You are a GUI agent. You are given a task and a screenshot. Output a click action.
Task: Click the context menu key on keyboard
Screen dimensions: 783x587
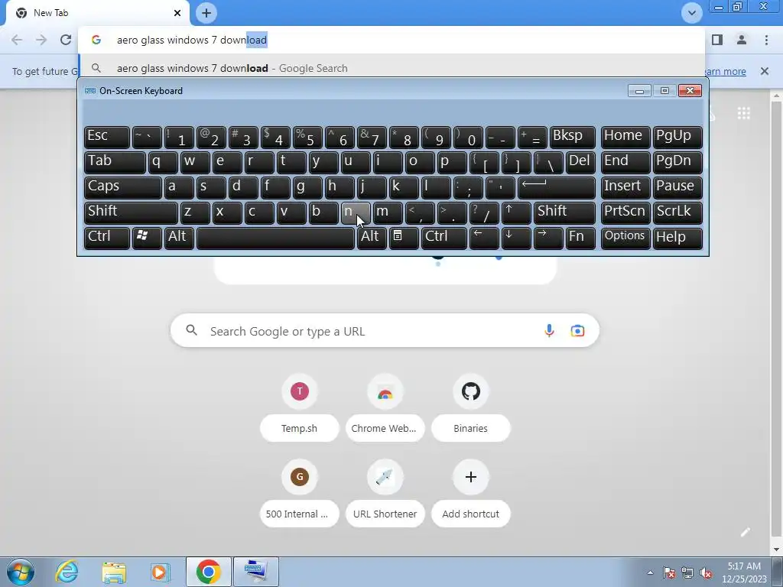[x=404, y=238]
